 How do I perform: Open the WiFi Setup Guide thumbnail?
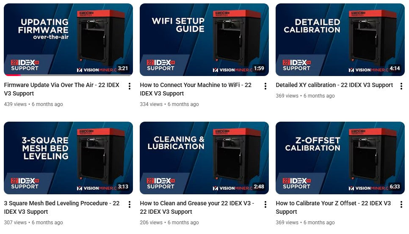(x=204, y=40)
